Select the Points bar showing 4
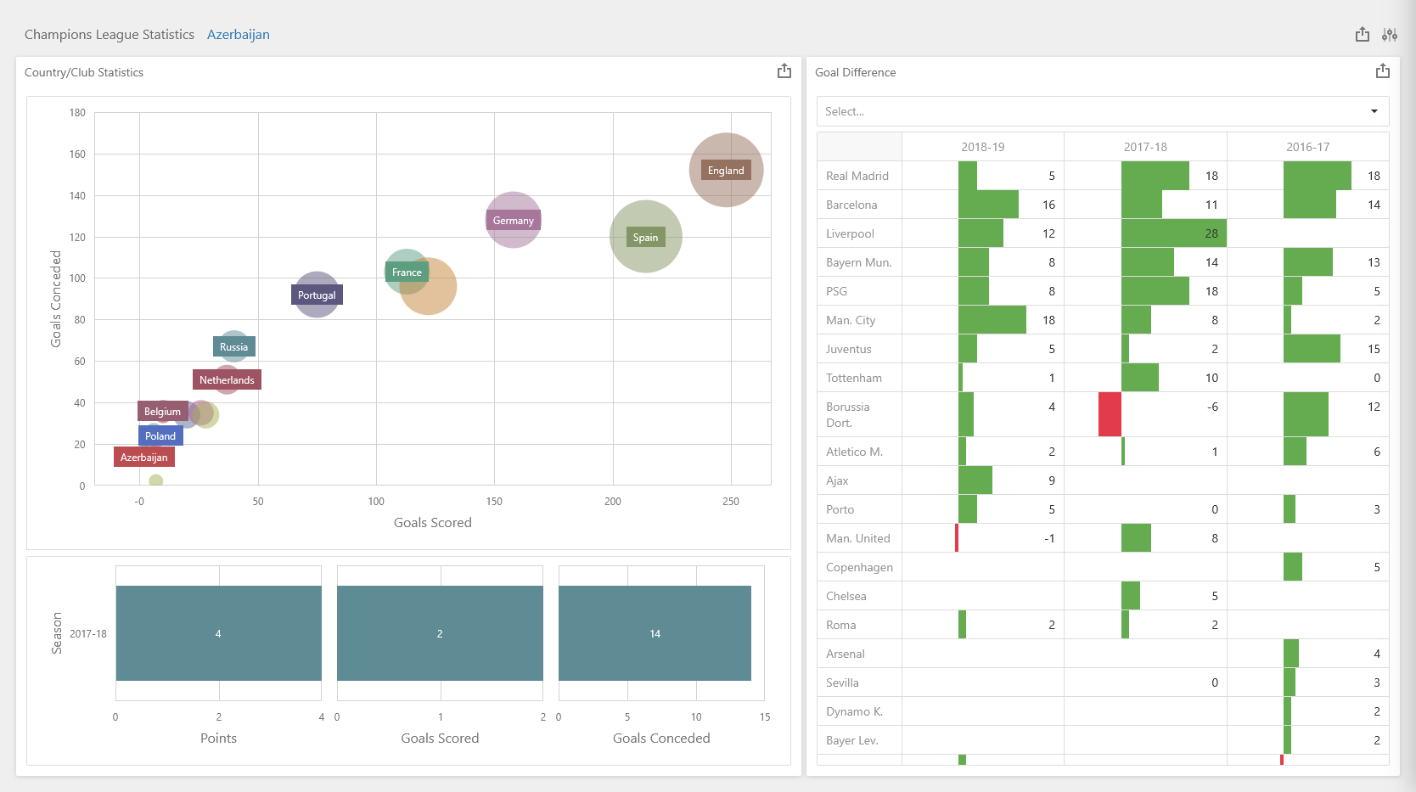Viewport: 1416px width, 792px height. [218, 633]
